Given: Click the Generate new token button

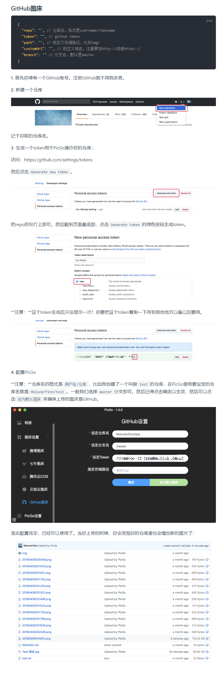Looking at the screenshot, I should click(167, 193).
